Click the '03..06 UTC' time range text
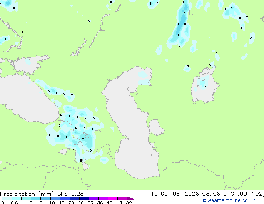Screen dimensions: 264x204 (218, 194)
